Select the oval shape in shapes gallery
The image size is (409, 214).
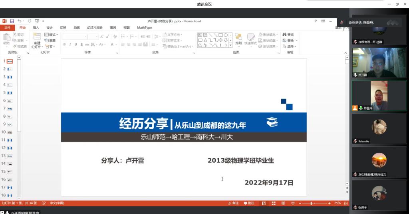[x=226, y=35]
